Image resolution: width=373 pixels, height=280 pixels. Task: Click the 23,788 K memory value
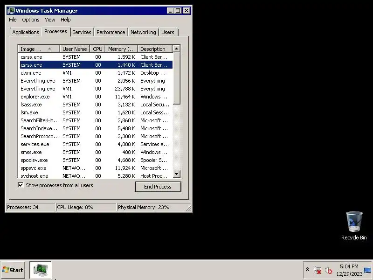click(125, 89)
